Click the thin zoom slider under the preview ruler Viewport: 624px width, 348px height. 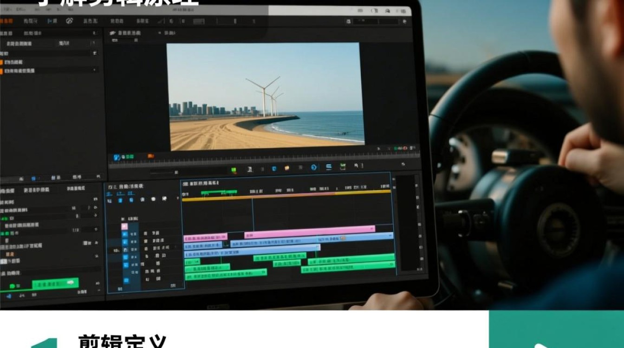pos(163,172)
